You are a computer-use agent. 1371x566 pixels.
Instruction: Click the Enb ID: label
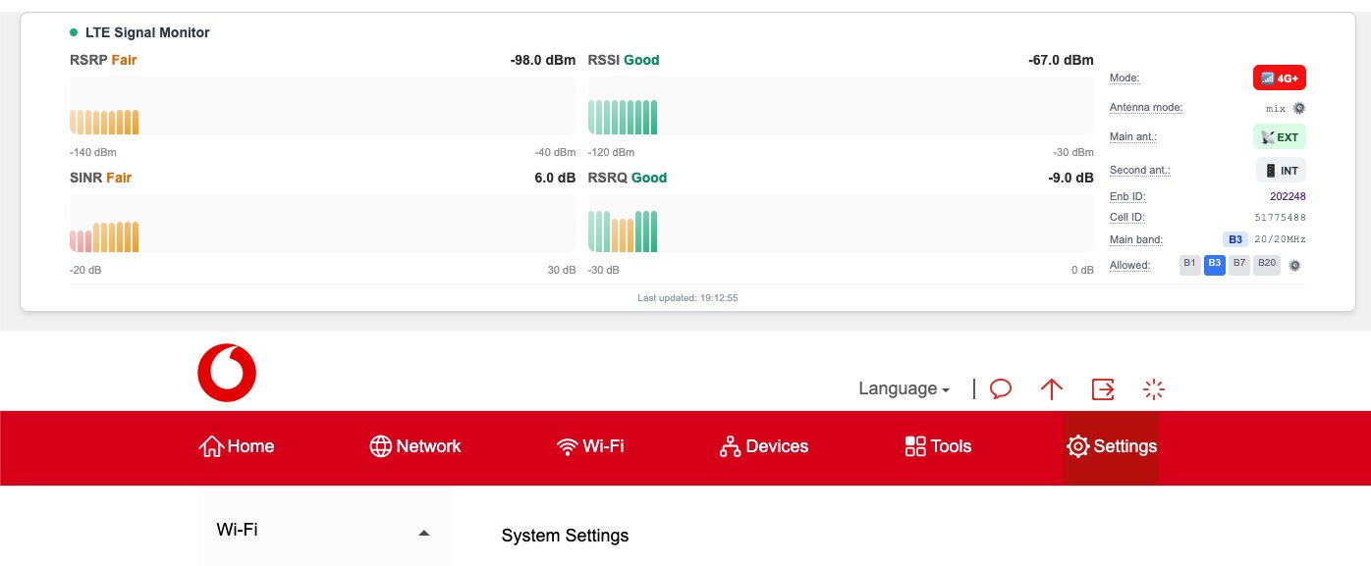[x=1127, y=196]
